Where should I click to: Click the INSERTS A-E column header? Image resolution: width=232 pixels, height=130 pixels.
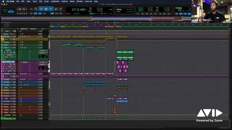[24, 29]
